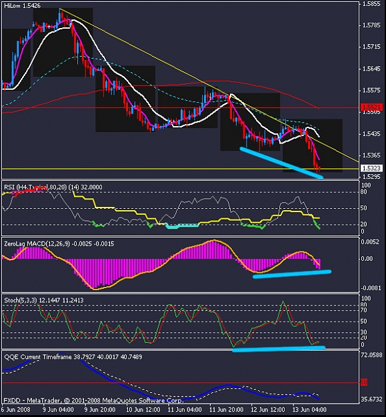The image size is (386, 417).
Task: Click the 1.5785 price axis value
Action: (371, 25)
